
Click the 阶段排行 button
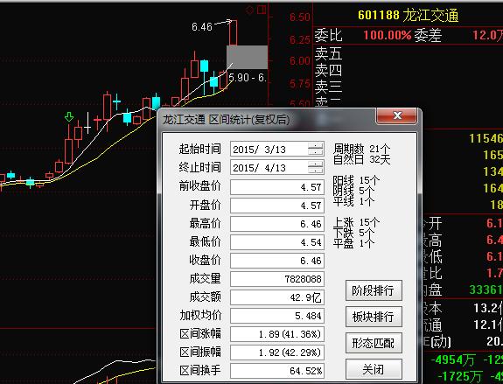click(374, 290)
